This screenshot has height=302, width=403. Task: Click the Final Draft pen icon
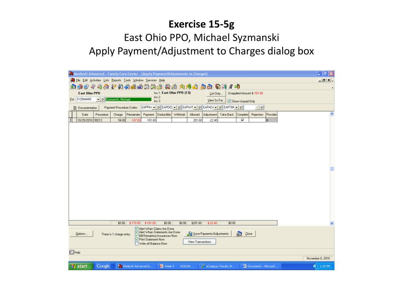click(x=231, y=87)
